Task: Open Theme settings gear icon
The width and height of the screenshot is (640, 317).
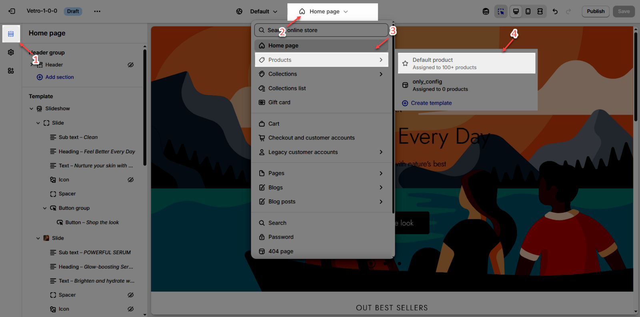Action: click(x=11, y=52)
